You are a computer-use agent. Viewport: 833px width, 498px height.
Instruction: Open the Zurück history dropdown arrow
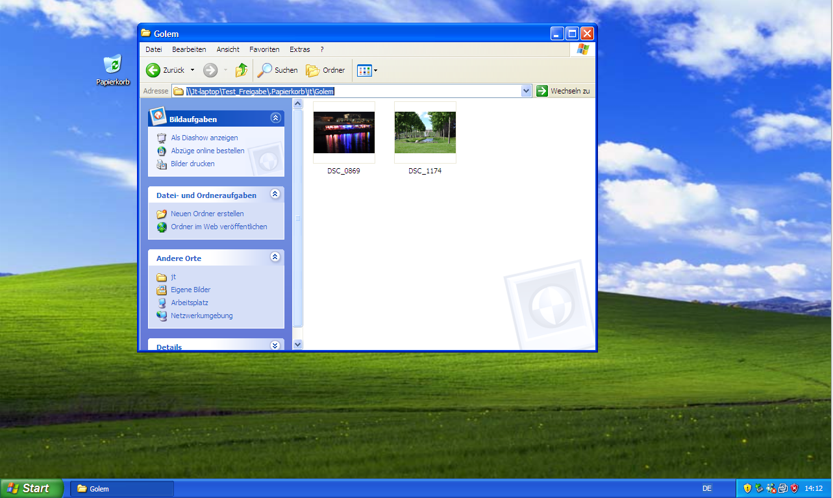click(192, 70)
